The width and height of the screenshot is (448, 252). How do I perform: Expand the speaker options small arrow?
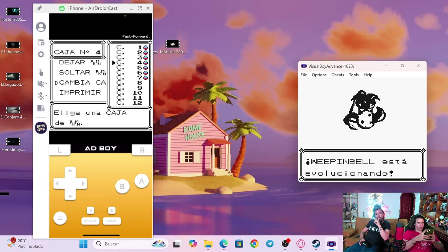click(45, 84)
